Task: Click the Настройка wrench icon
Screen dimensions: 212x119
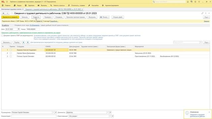Action: coord(89,5)
